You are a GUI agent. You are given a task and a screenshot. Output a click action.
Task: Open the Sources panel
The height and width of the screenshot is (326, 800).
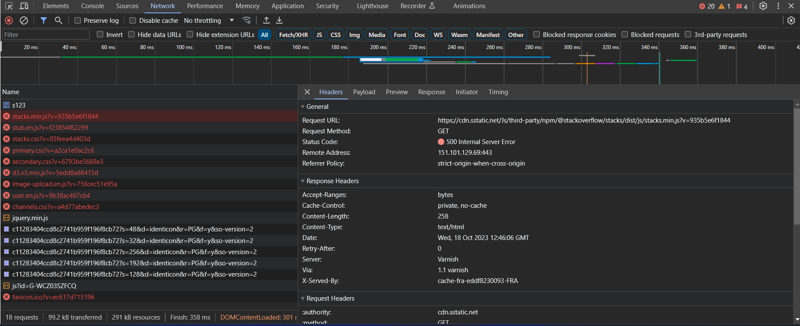127,6
